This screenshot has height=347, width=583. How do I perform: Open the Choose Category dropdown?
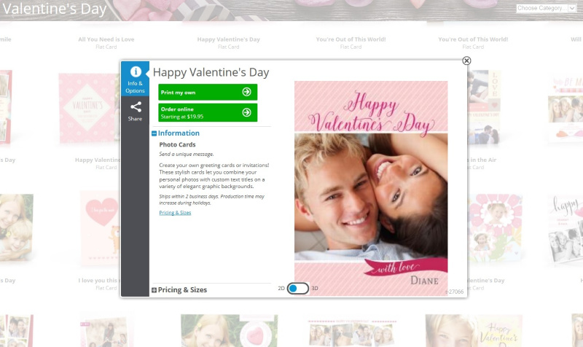[x=546, y=8]
